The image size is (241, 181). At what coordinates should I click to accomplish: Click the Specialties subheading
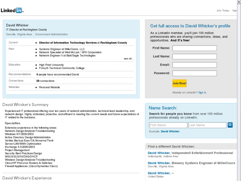(13, 123)
